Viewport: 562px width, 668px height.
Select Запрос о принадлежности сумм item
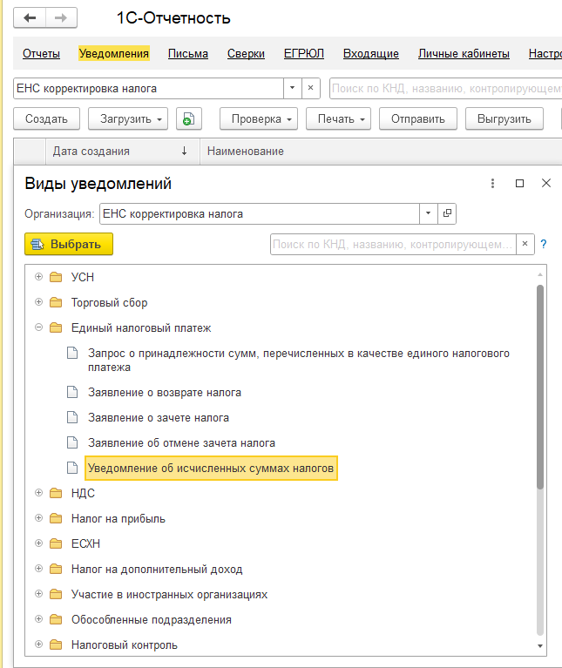(x=299, y=360)
